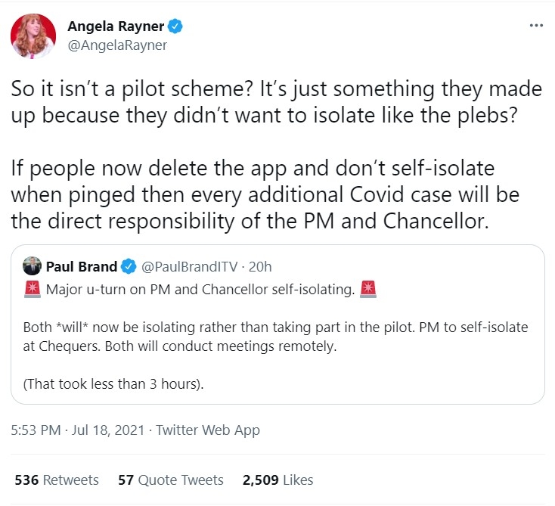This screenshot has width=555, height=506.
Task: Click the Twitter Web App source link
Action: [x=209, y=430]
